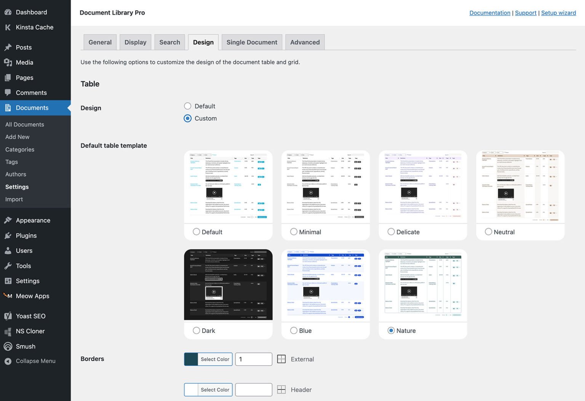This screenshot has width=585, height=401.
Task: Click the Header border style icon
Action: pos(281,389)
